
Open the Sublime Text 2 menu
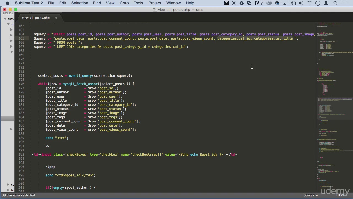click(x=29, y=3)
